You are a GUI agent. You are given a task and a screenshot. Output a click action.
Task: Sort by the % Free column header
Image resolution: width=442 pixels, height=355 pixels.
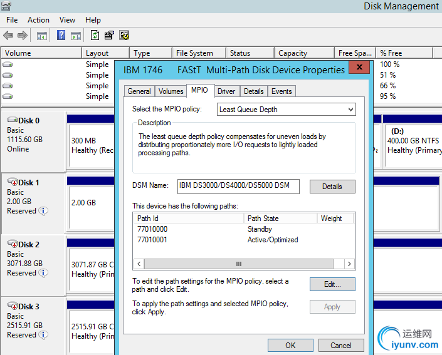coord(404,53)
